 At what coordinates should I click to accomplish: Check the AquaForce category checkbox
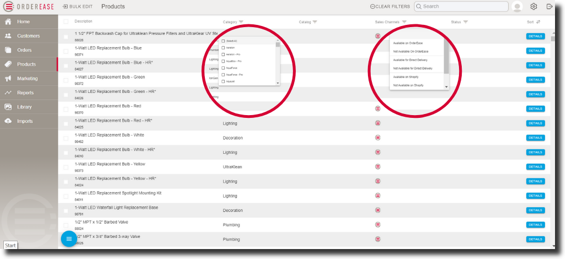pyautogui.click(x=223, y=68)
